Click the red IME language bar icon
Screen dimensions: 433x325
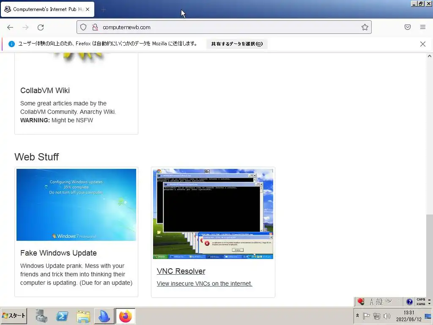pyautogui.click(x=361, y=301)
